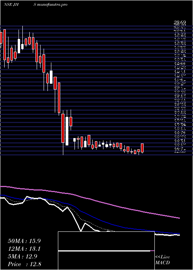
Task: Click the Price : 12.8 value
Action: (x=24, y=264)
